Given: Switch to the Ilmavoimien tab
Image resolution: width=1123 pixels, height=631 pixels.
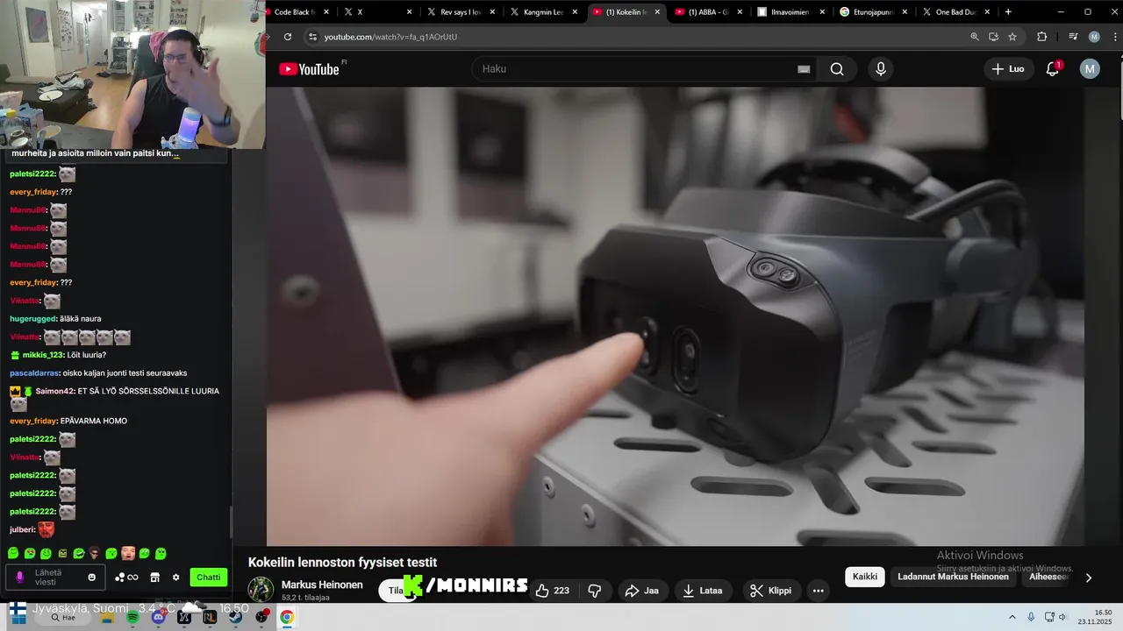Looking at the screenshot, I should (x=790, y=12).
